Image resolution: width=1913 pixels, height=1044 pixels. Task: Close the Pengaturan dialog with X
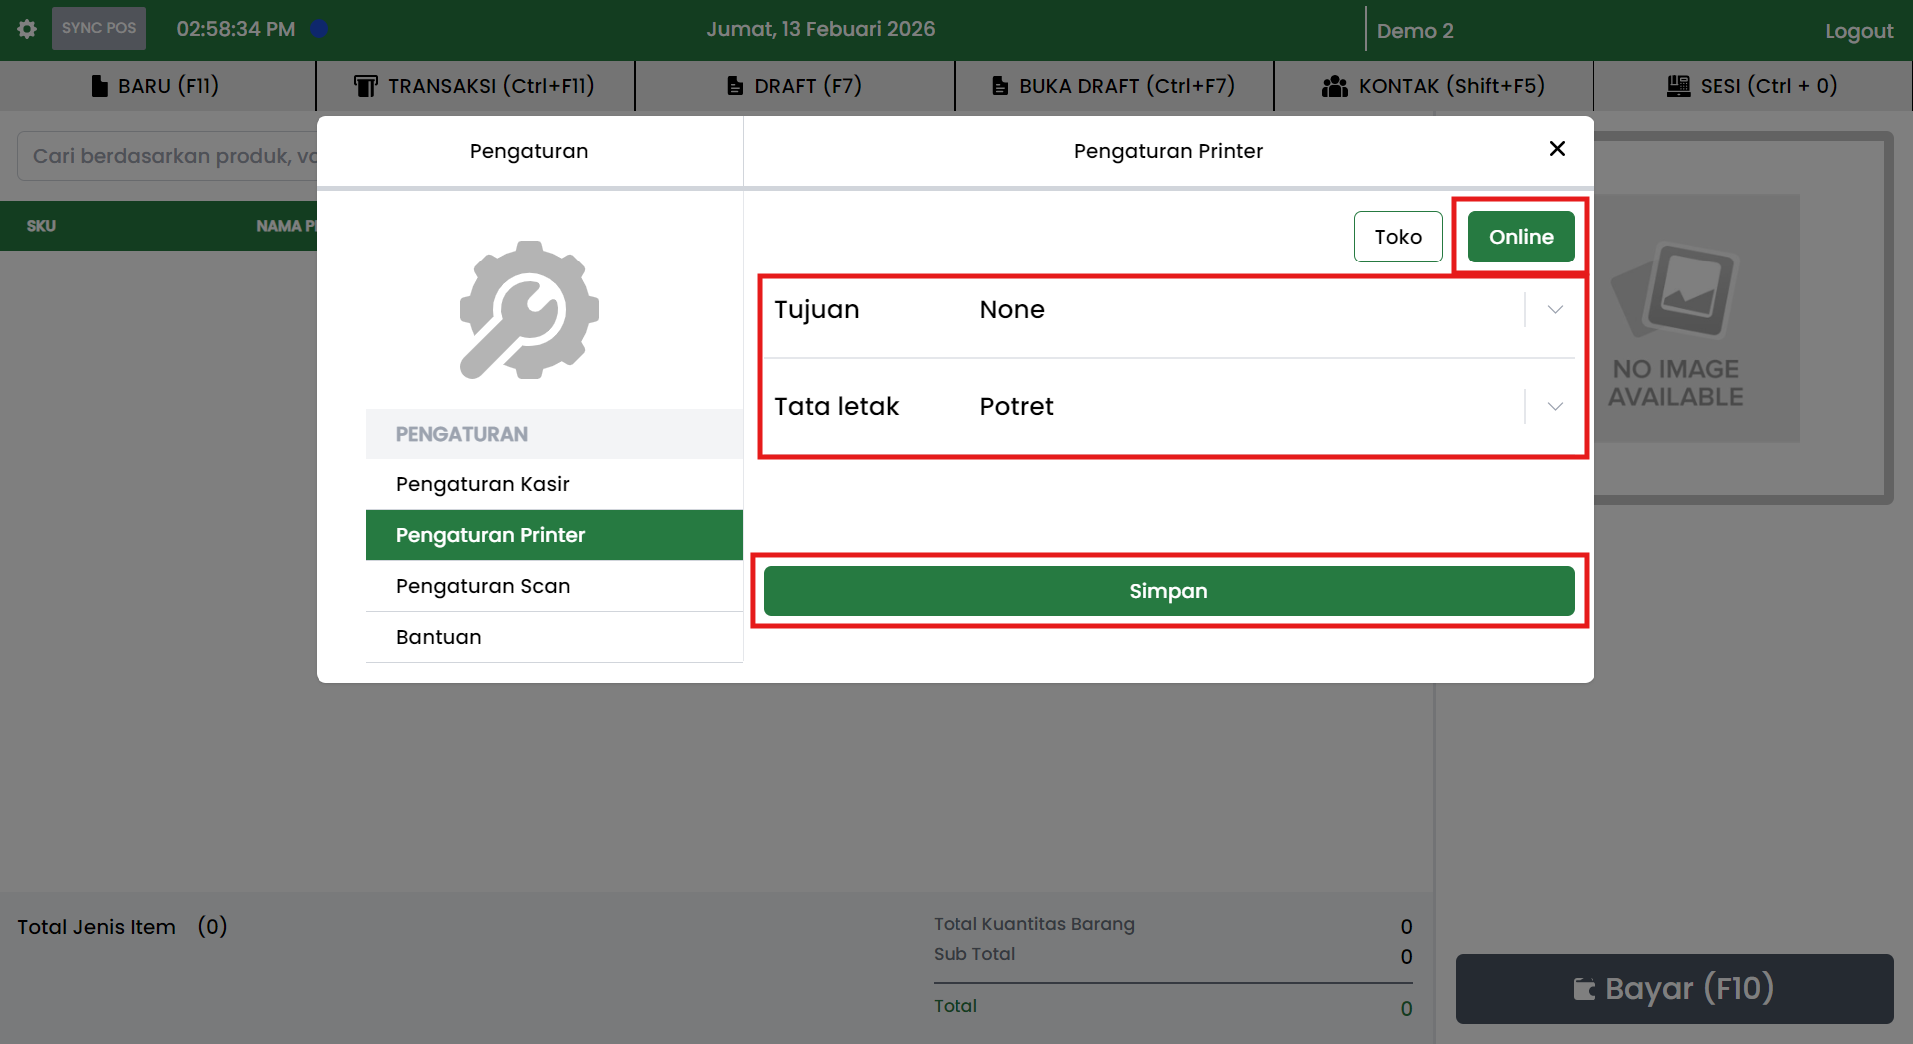1556,149
